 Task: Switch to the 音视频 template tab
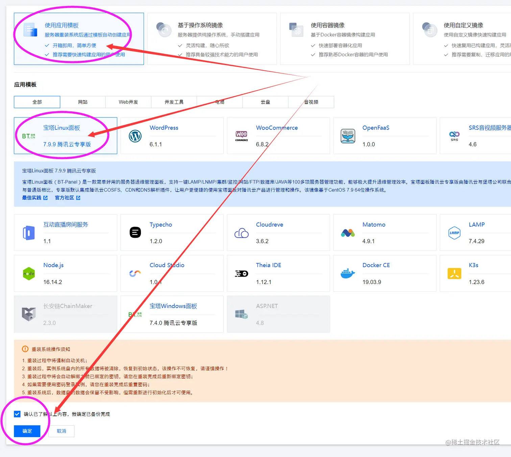tap(311, 102)
